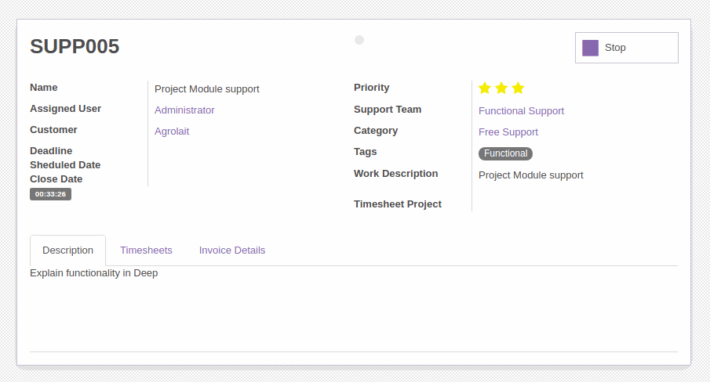
Task: Click the Work Description text value
Action: click(x=530, y=175)
